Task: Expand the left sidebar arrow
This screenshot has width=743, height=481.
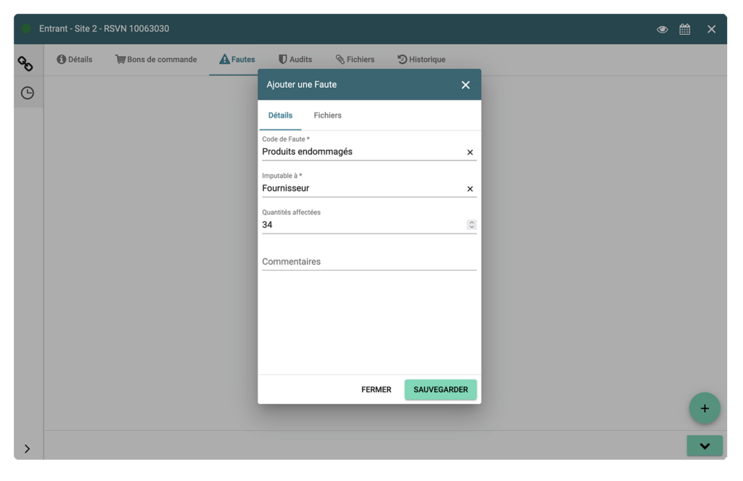Action: click(27, 449)
